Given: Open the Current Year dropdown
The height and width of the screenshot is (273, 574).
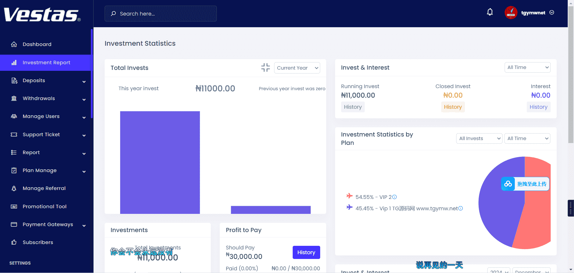Looking at the screenshot, I should point(297,68).
